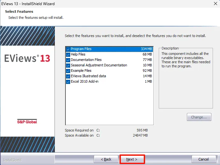This screenshot has height=165, width=220.
Task: Toggle the Documentation Files checkbox
Action: (68, 60)
